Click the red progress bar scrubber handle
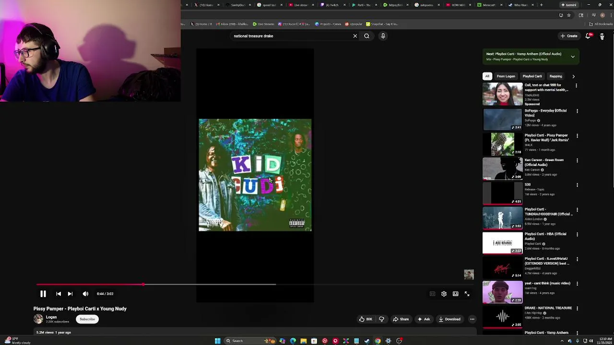 click(x=143, y=285)
